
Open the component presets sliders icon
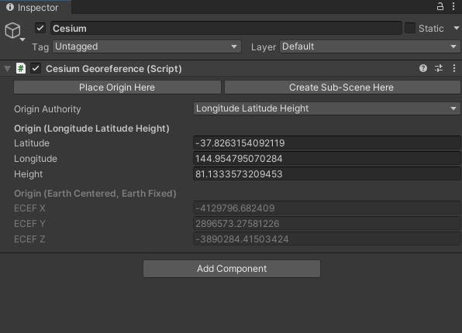pyautogui.click(x=439, y=68)
